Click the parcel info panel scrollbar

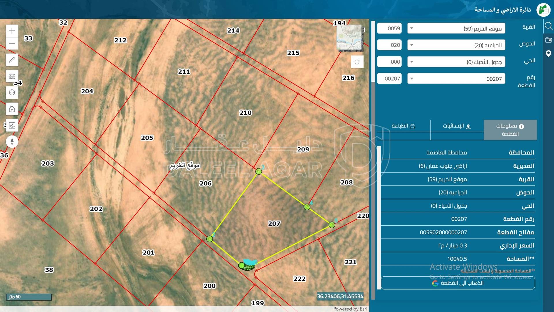point(379,217)
